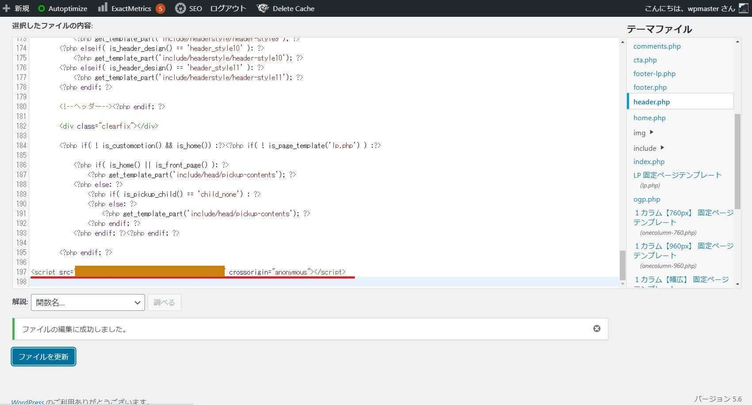Viewport: 752px width, 405px height.
Task: Open LP 固定ページテンプレート file
Action: (x=677, y=175)
